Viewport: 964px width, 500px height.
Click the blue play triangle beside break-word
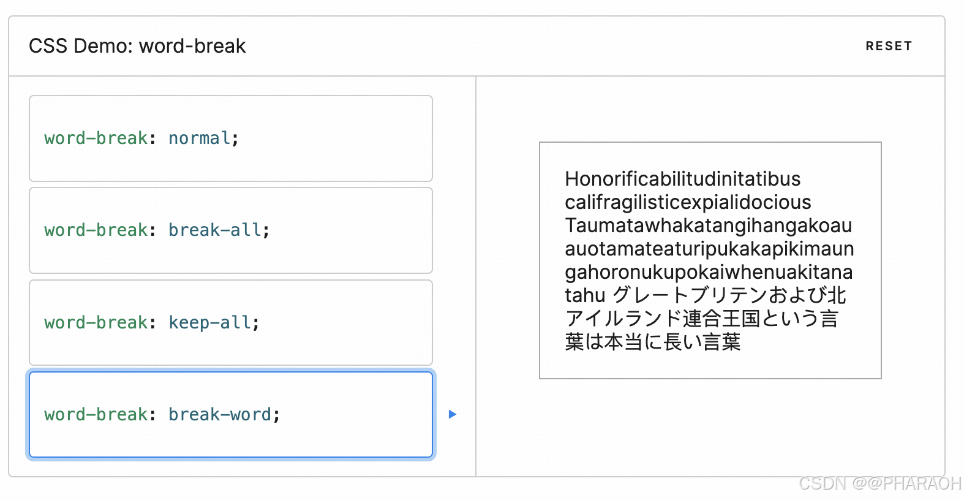[x=453, y=415]
